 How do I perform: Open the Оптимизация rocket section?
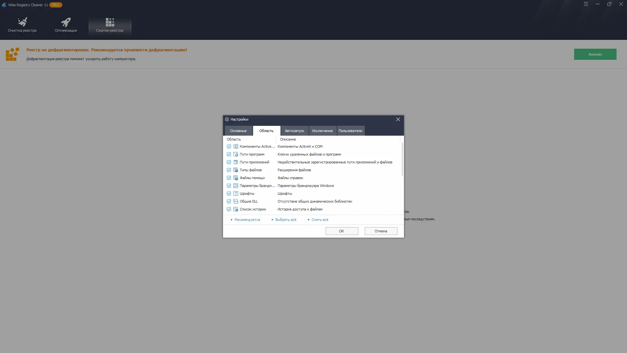(x=66, y=25)
